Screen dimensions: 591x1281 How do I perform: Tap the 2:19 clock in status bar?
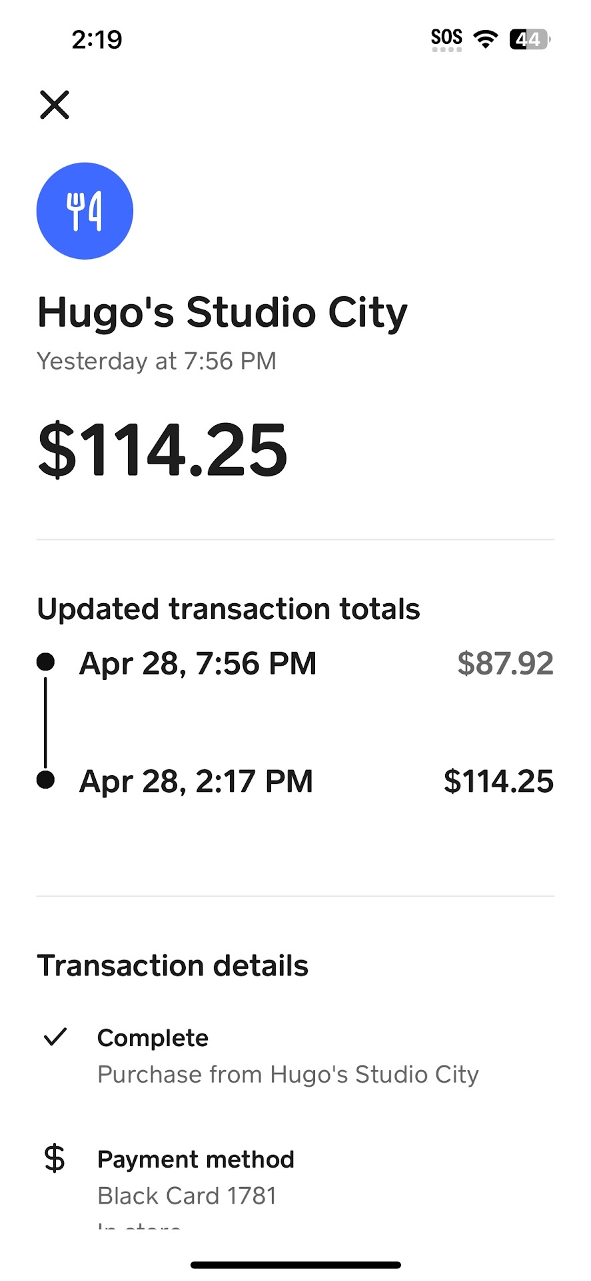pyautogui.click(x=97, y=39)
